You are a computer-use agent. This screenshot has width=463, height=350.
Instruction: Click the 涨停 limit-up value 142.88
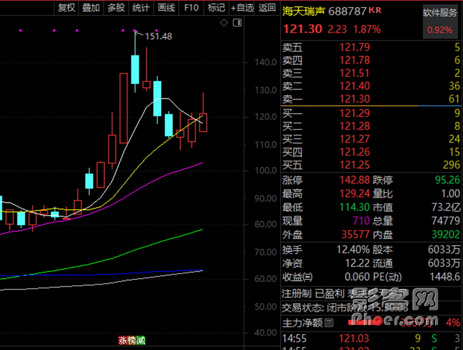click(x=354, y=180)
